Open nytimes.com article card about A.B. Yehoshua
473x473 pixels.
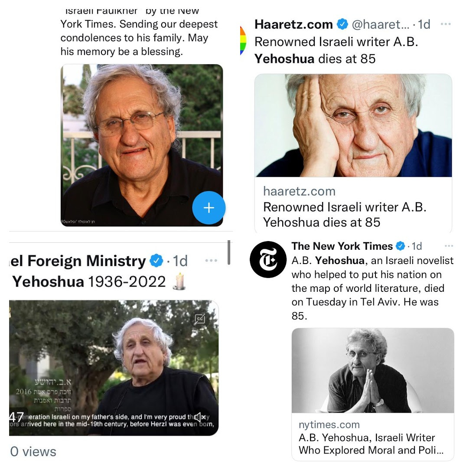[x=373, y=437]
